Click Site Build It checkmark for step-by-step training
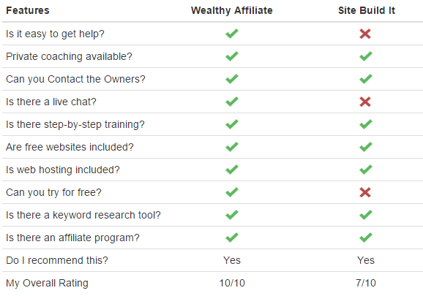 [x=366, y=124]
